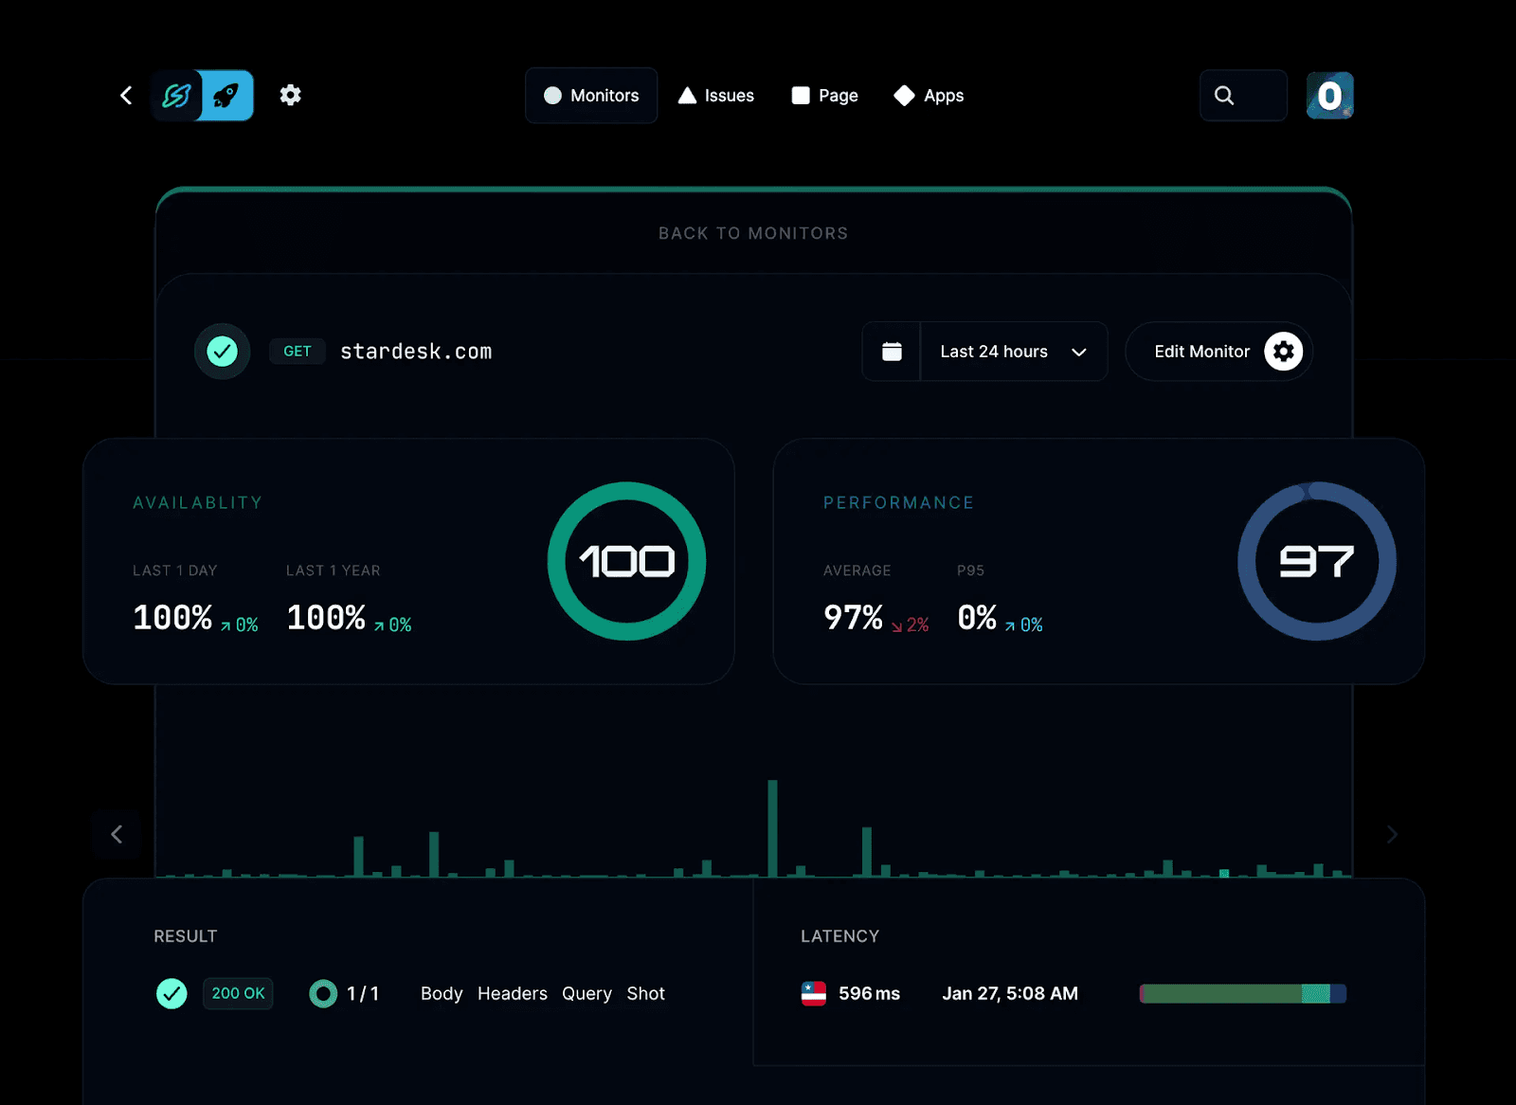This screenshot has height=1105, width=1516.
Task: Click the right chevron beside the chart
Action: point(1393,834)
